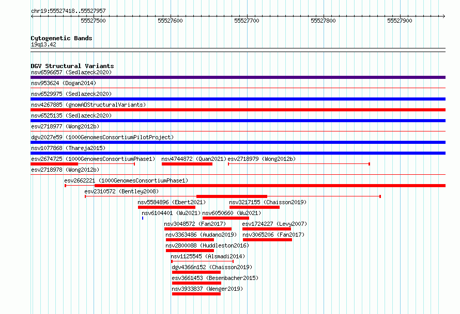460x314 pixels.
Task: Click esv2310572 (Bentley2008) label
Action: tap(121, 191)
